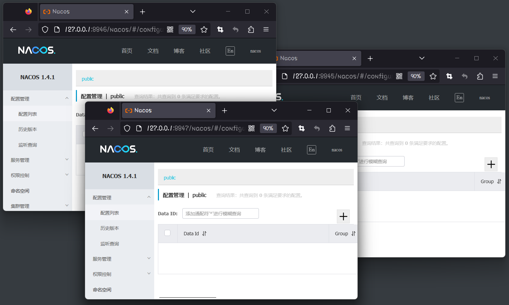
Task: Open extensions icon in the 8846 window
Action: pyautogui.click(x=251, y=29)
